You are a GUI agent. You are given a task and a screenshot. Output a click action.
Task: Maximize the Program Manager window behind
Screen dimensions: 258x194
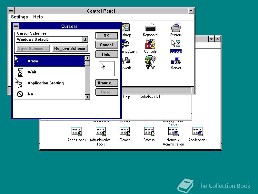tap(217, 39)
